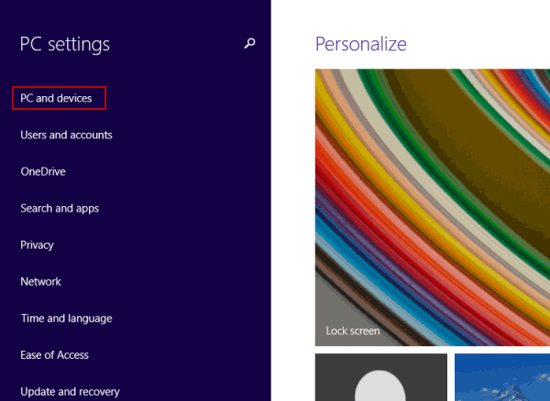Go to Search and apps
The width and height of the screenshot is (550, 401).
60,209
